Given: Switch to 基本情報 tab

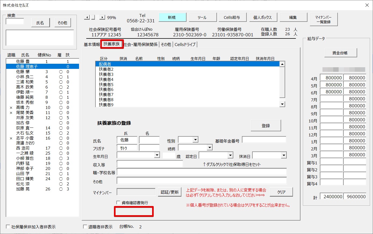Looking at the screenshot, I should [x=92, y=44].
